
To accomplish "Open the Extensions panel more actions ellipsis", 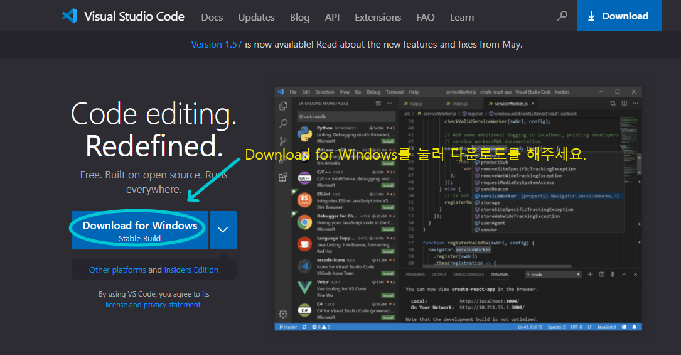I will coord(390,104).
